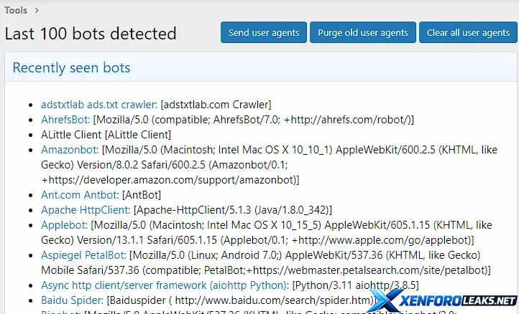Select the developer.amazon.com/support/amazonbot URL text

click(x=170, y=180)
